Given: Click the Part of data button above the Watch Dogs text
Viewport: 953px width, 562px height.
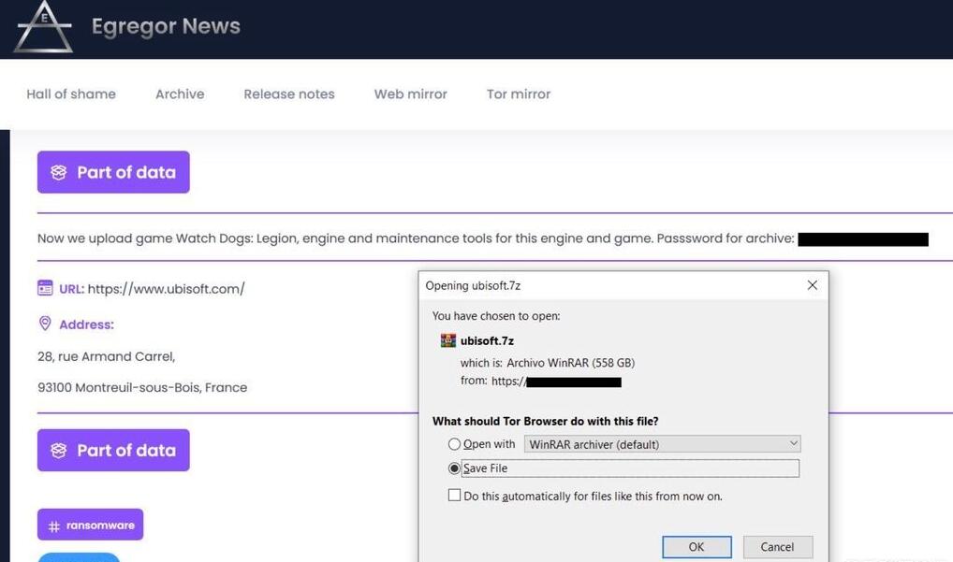Looking at the screenshot, I should point(113,172).
